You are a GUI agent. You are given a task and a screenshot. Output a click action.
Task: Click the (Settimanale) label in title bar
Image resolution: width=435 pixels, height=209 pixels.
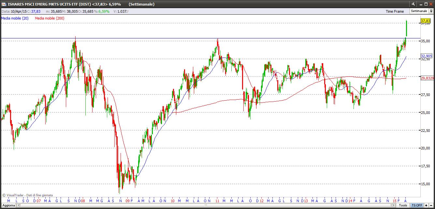[141, 4]
